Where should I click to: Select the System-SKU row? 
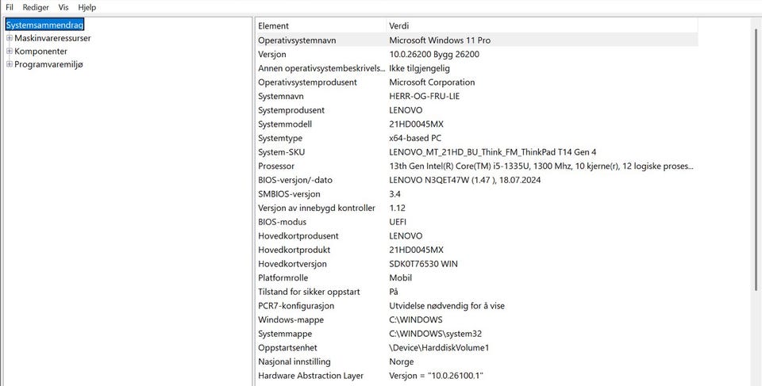pyautogui.click(x=477, y=152)
